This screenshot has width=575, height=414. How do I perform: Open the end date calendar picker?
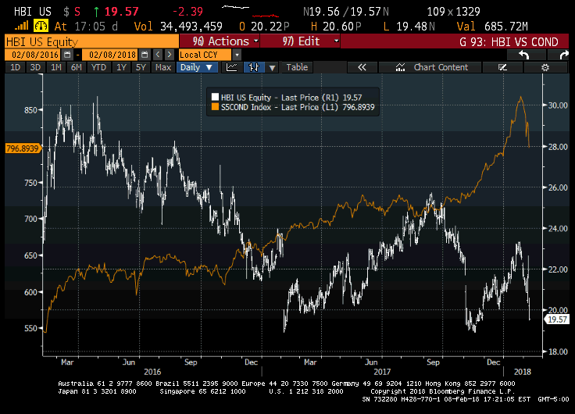coord(145,55)
